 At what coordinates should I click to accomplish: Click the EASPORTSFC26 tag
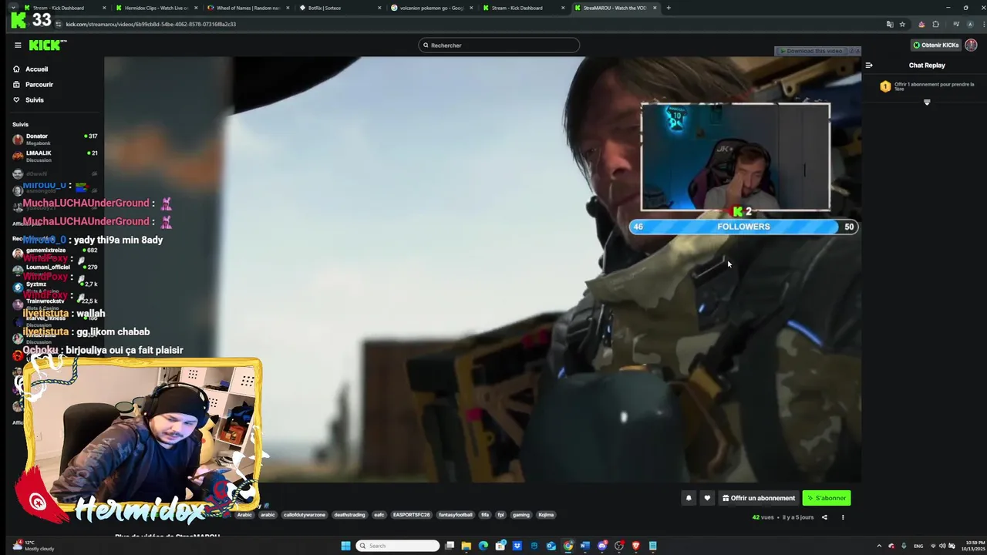411,515
